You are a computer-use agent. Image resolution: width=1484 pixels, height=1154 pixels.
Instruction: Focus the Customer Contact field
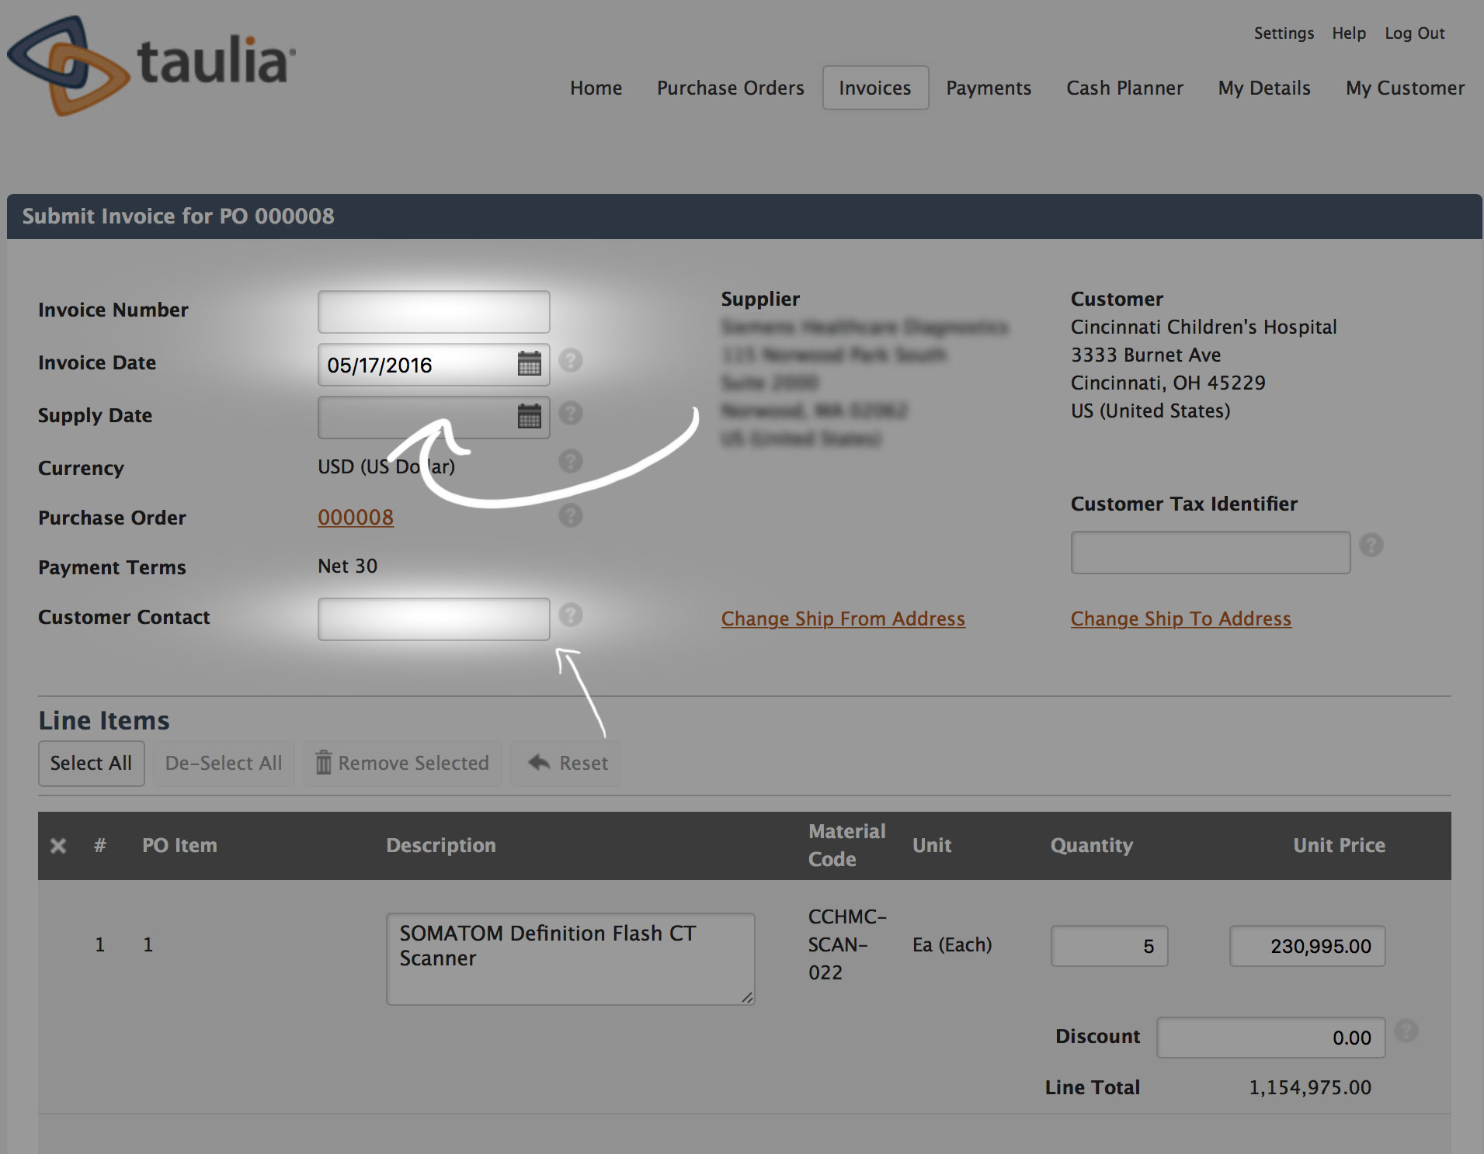[434, 619]
